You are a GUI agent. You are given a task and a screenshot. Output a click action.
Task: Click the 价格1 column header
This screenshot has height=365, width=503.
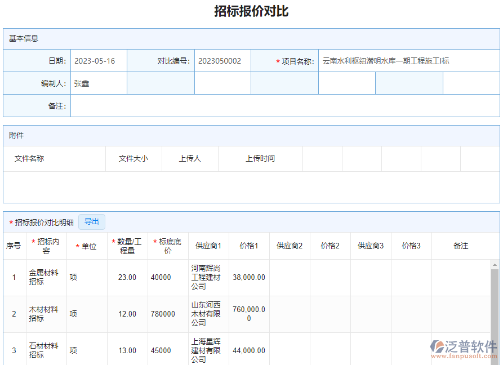(x=248, y=246)
